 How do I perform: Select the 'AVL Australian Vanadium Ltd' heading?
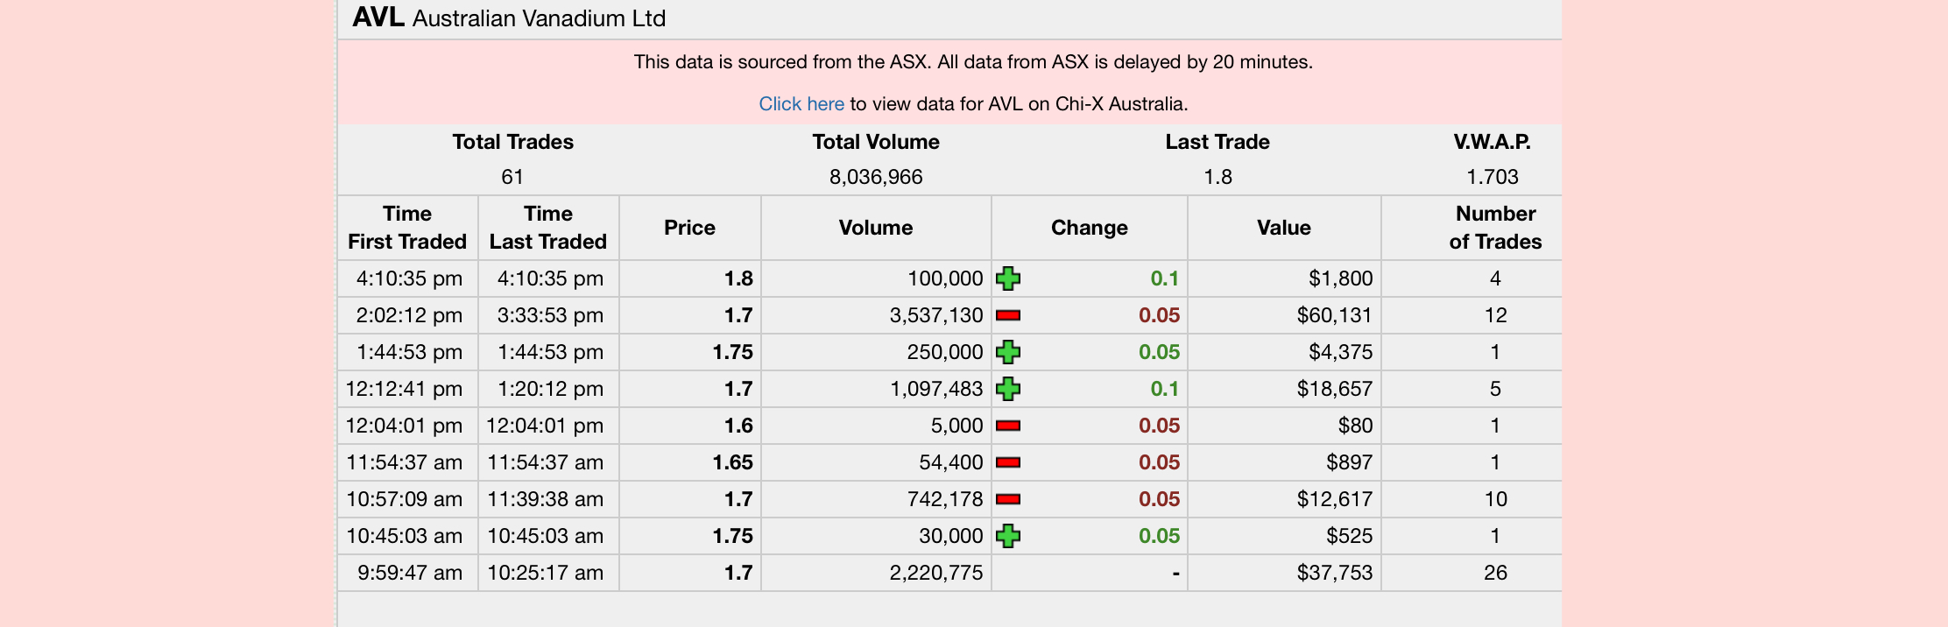(509, 18)
